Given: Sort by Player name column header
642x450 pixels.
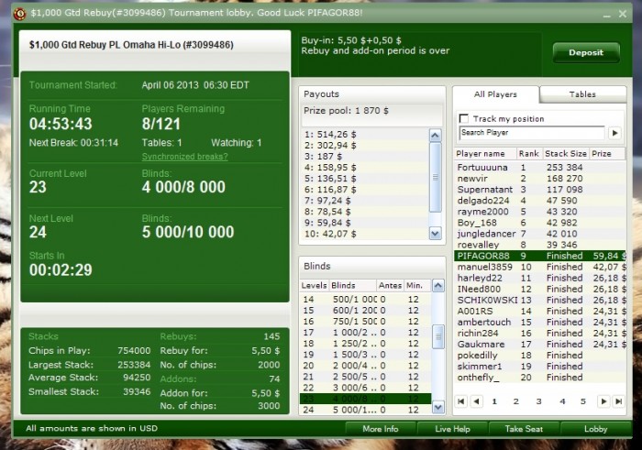Looking at the screenshot, I should pos(485,154).
